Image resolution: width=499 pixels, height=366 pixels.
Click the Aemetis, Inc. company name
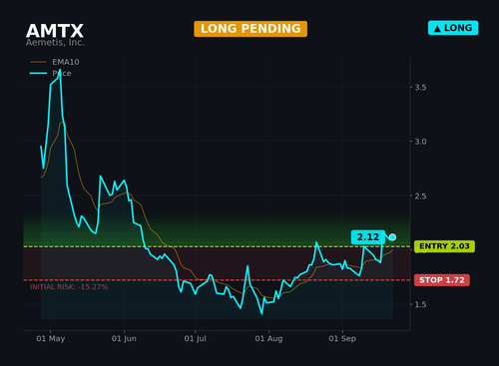coord(55,43)
